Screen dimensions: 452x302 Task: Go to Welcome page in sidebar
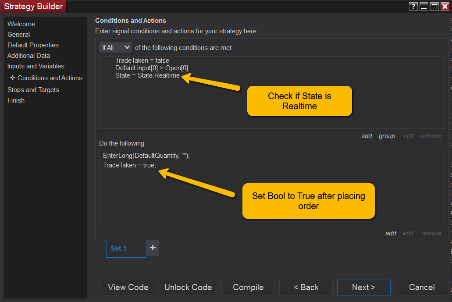point(21,24)
